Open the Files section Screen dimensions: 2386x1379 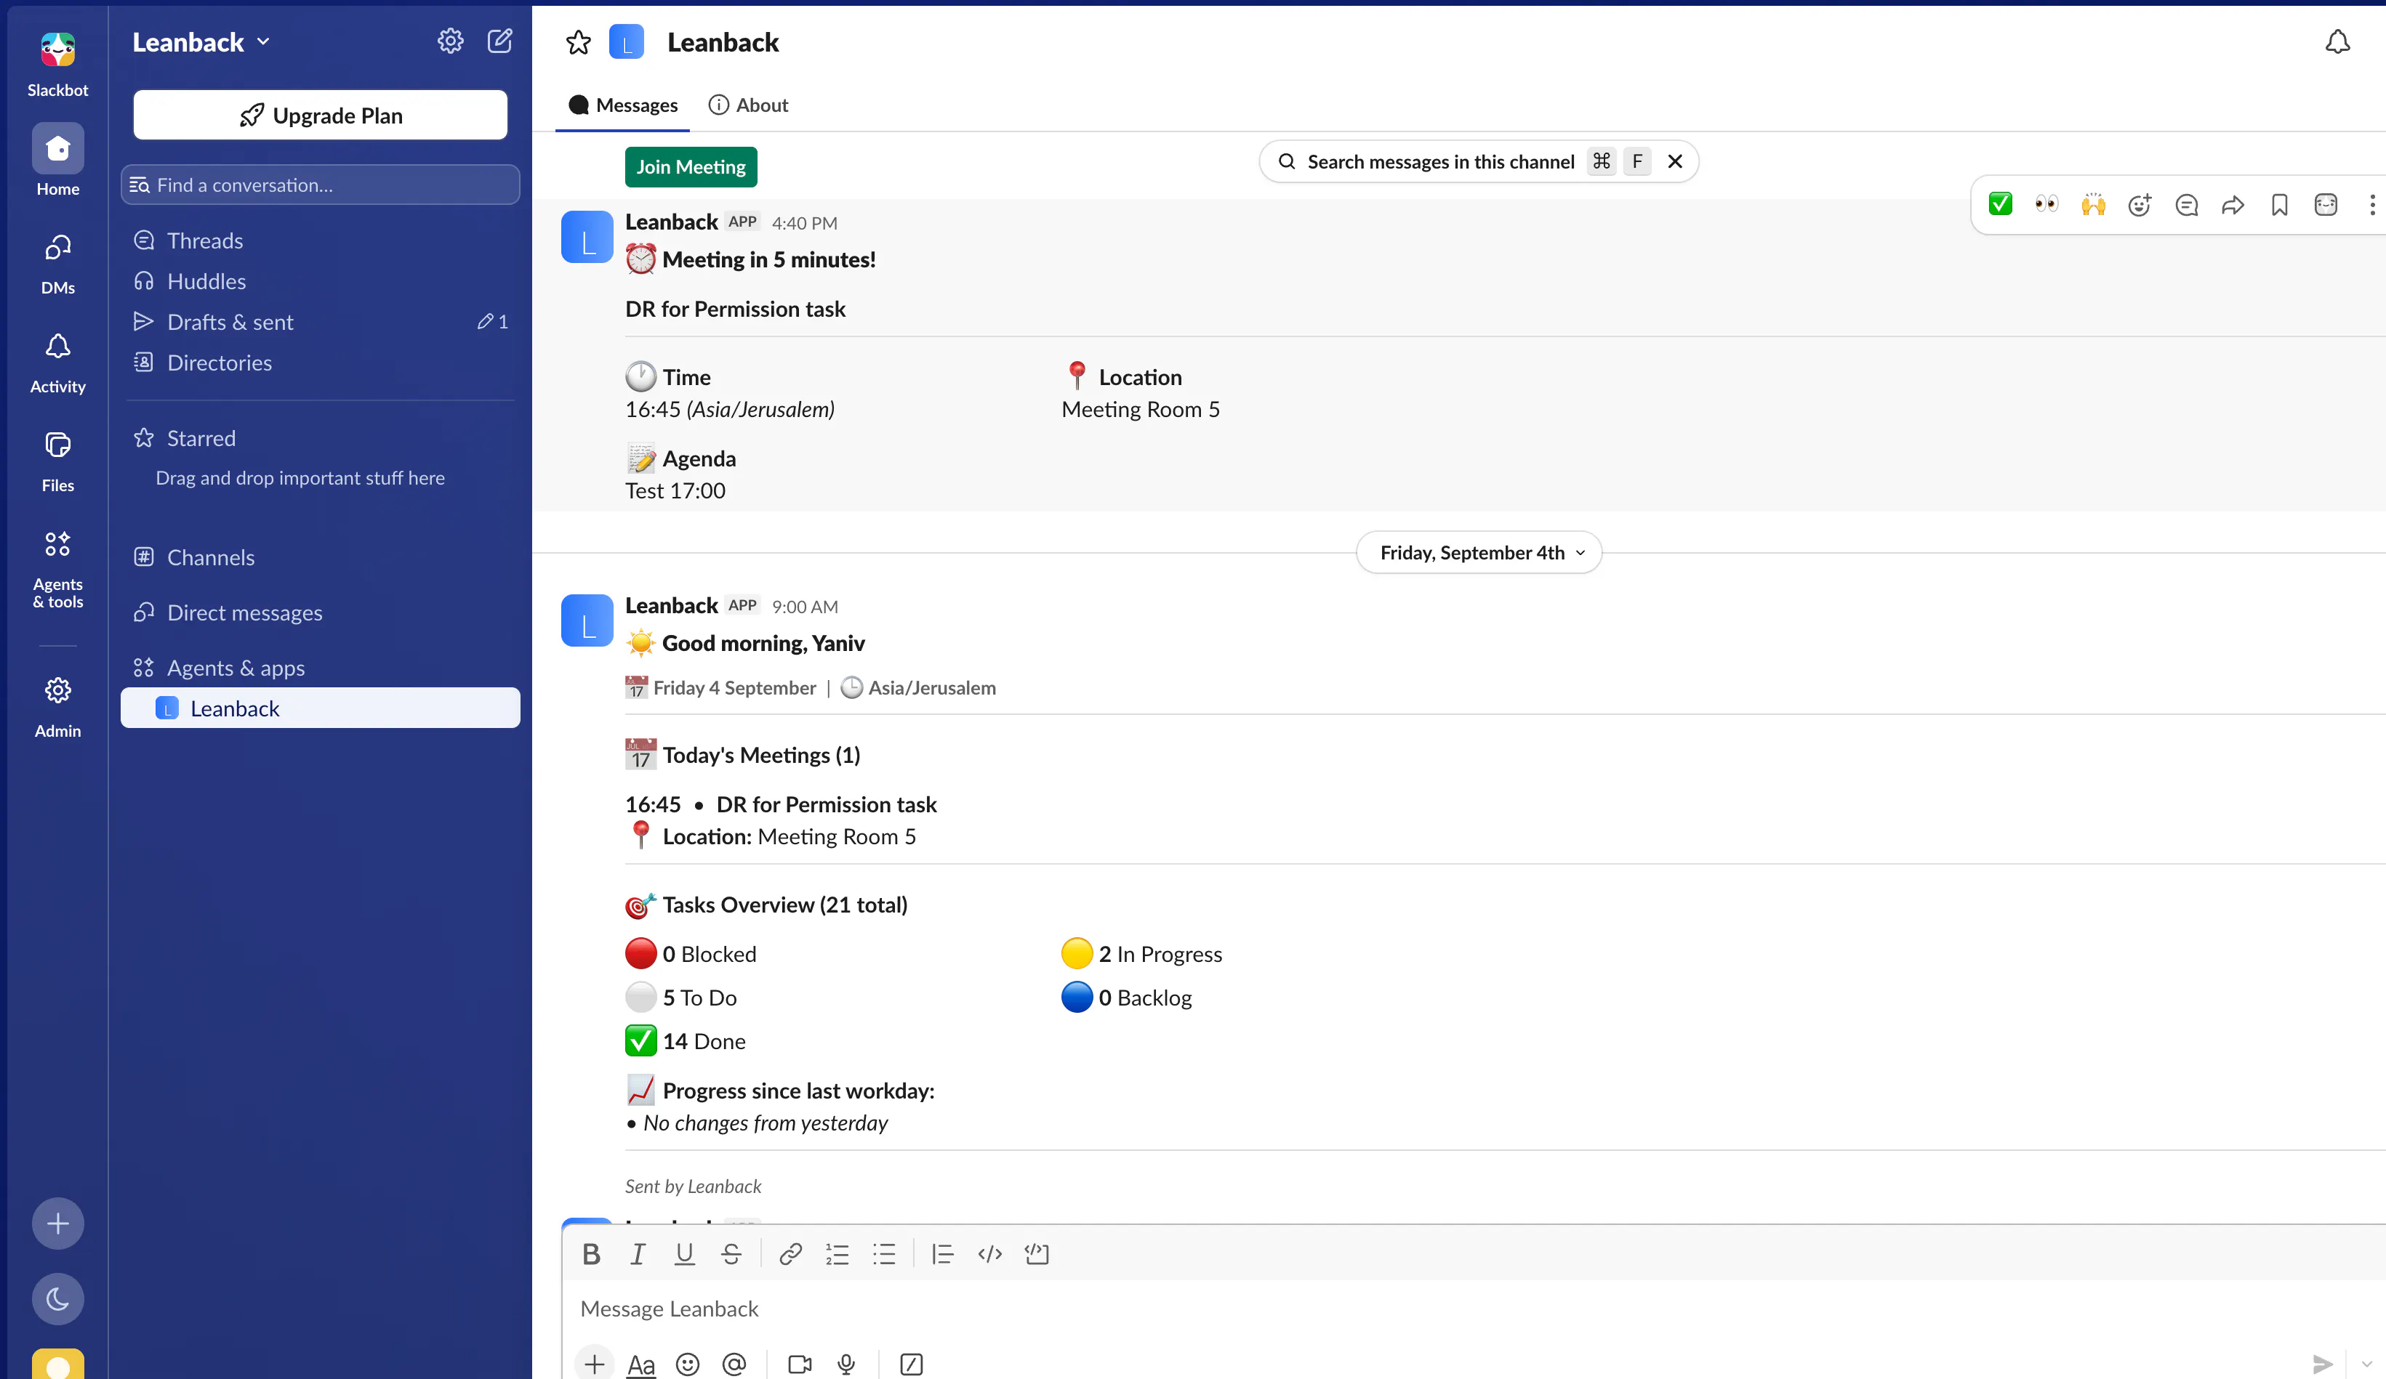click(57, 461)
